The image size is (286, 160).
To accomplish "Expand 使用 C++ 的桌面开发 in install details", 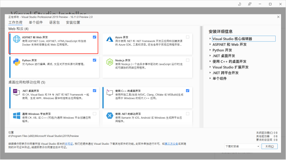I will [210, 61].
